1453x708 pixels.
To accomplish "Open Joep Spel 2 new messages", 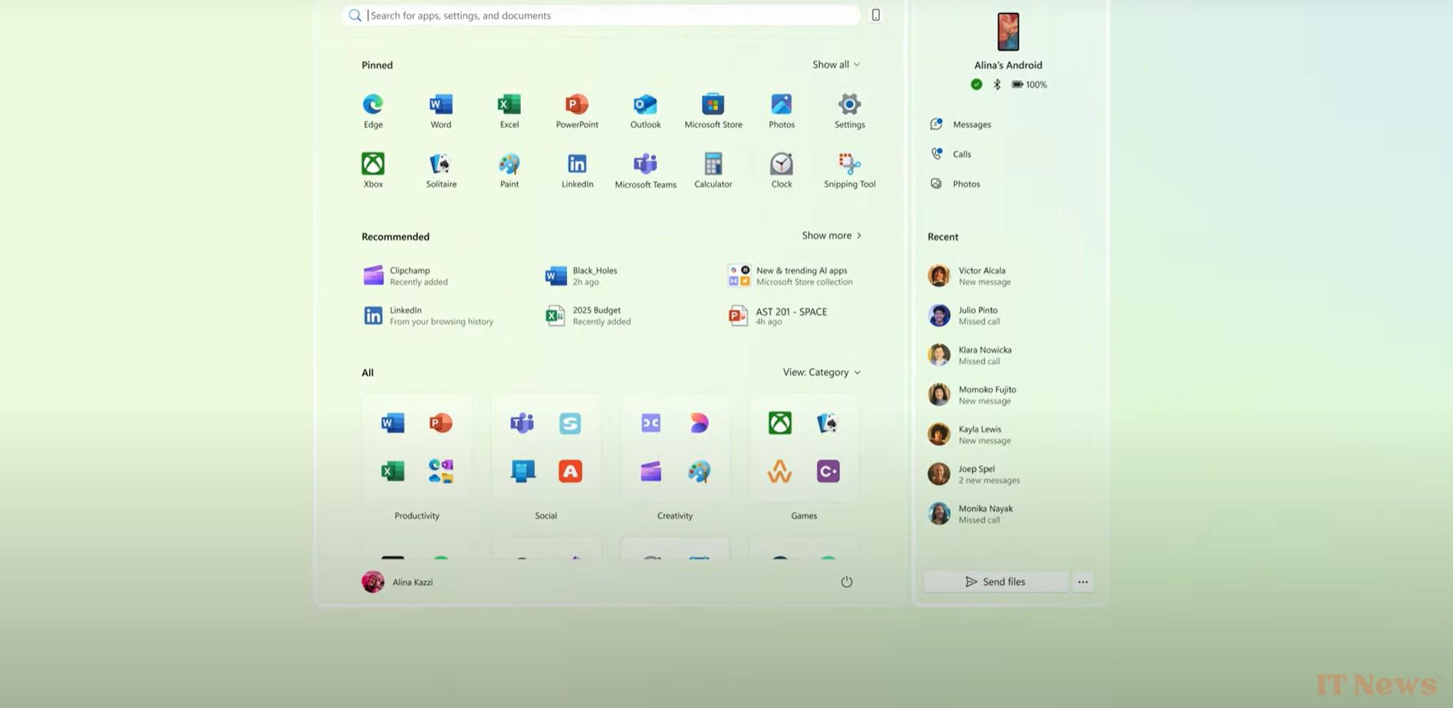I will coord(974,474).
